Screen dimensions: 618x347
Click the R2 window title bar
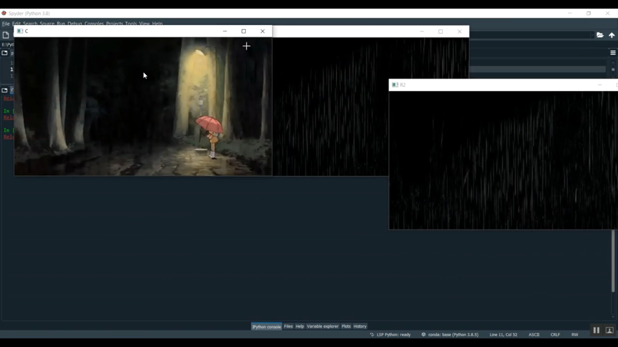[x=494, y=85]
